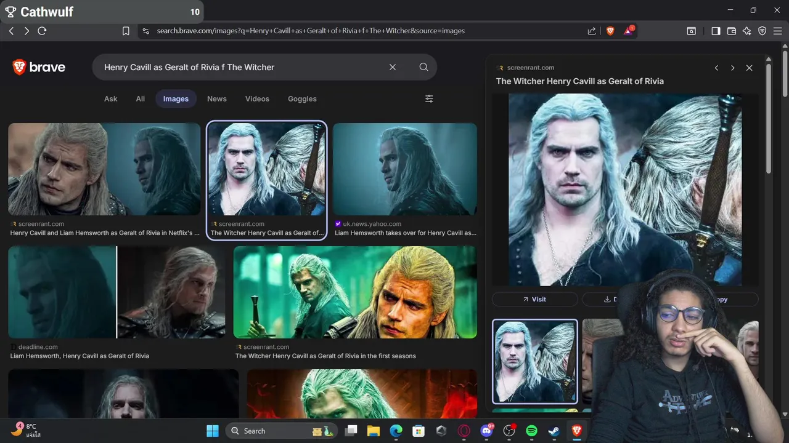The width and height of the screenshot is (789, 443).
Task: Bookmark this page with the bookmark icon
Action: click(x=126, y=31)
